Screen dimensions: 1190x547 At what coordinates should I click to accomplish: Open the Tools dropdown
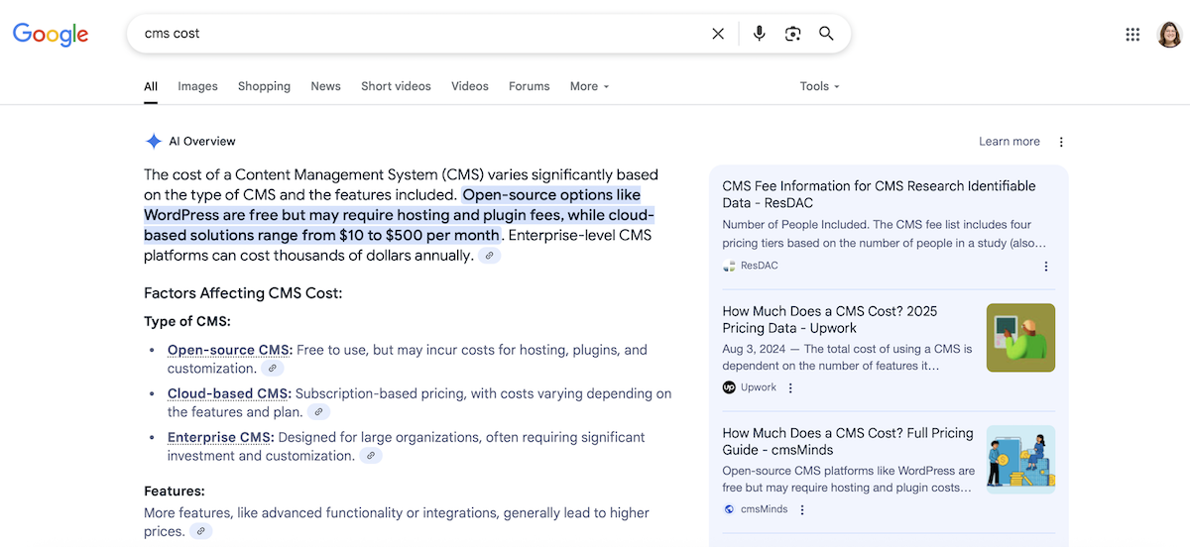820,86
